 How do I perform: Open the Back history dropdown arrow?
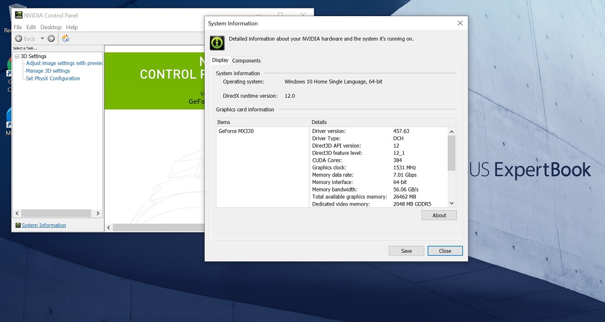click(42, 39)
